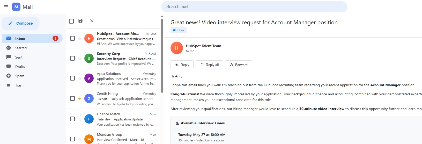Click the Inbox envelope icon
The height and width of the screenshot is (144, 422).
coord(9,38)
